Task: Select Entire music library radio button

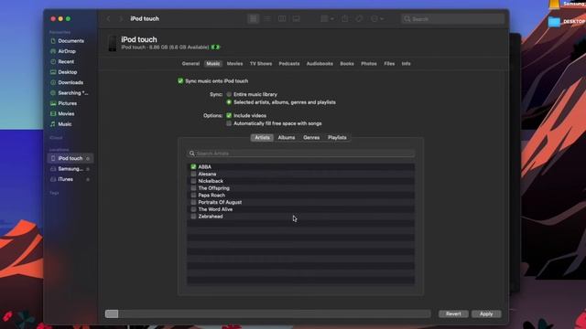Action: click(x=229, y=94)
